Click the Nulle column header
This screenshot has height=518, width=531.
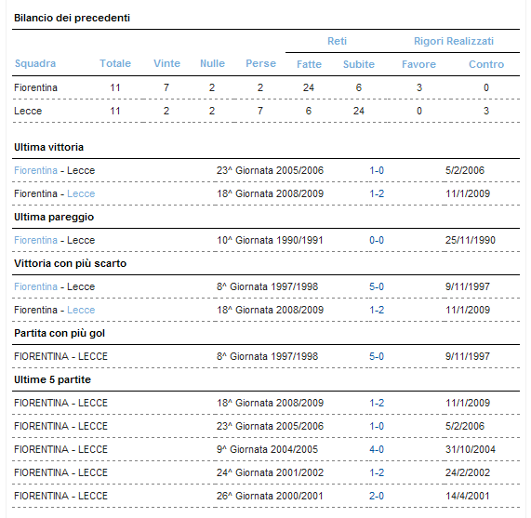(212, 63)
